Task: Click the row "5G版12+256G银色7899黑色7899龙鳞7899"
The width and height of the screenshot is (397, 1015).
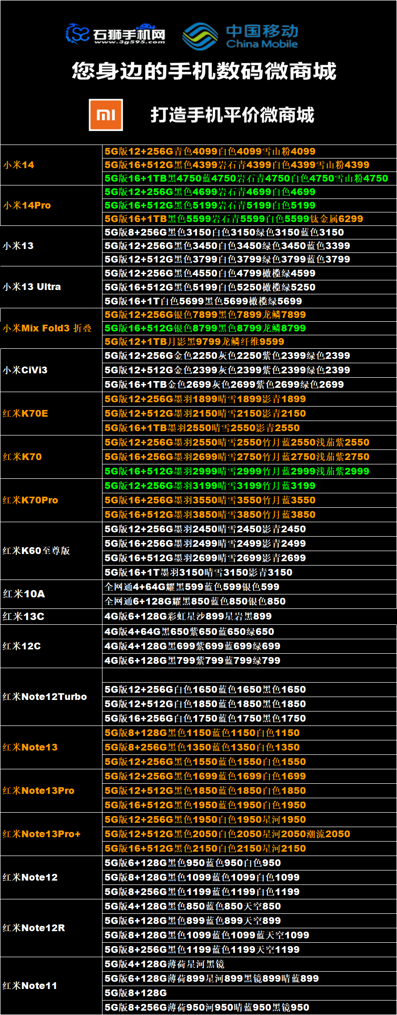Action: pos(250,315)
